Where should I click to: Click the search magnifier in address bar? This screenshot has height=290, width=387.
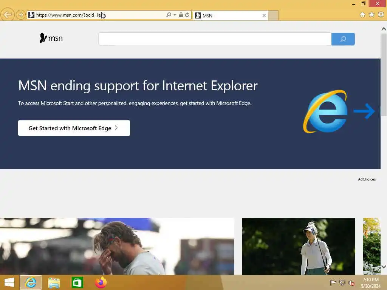tap(169, 15)
